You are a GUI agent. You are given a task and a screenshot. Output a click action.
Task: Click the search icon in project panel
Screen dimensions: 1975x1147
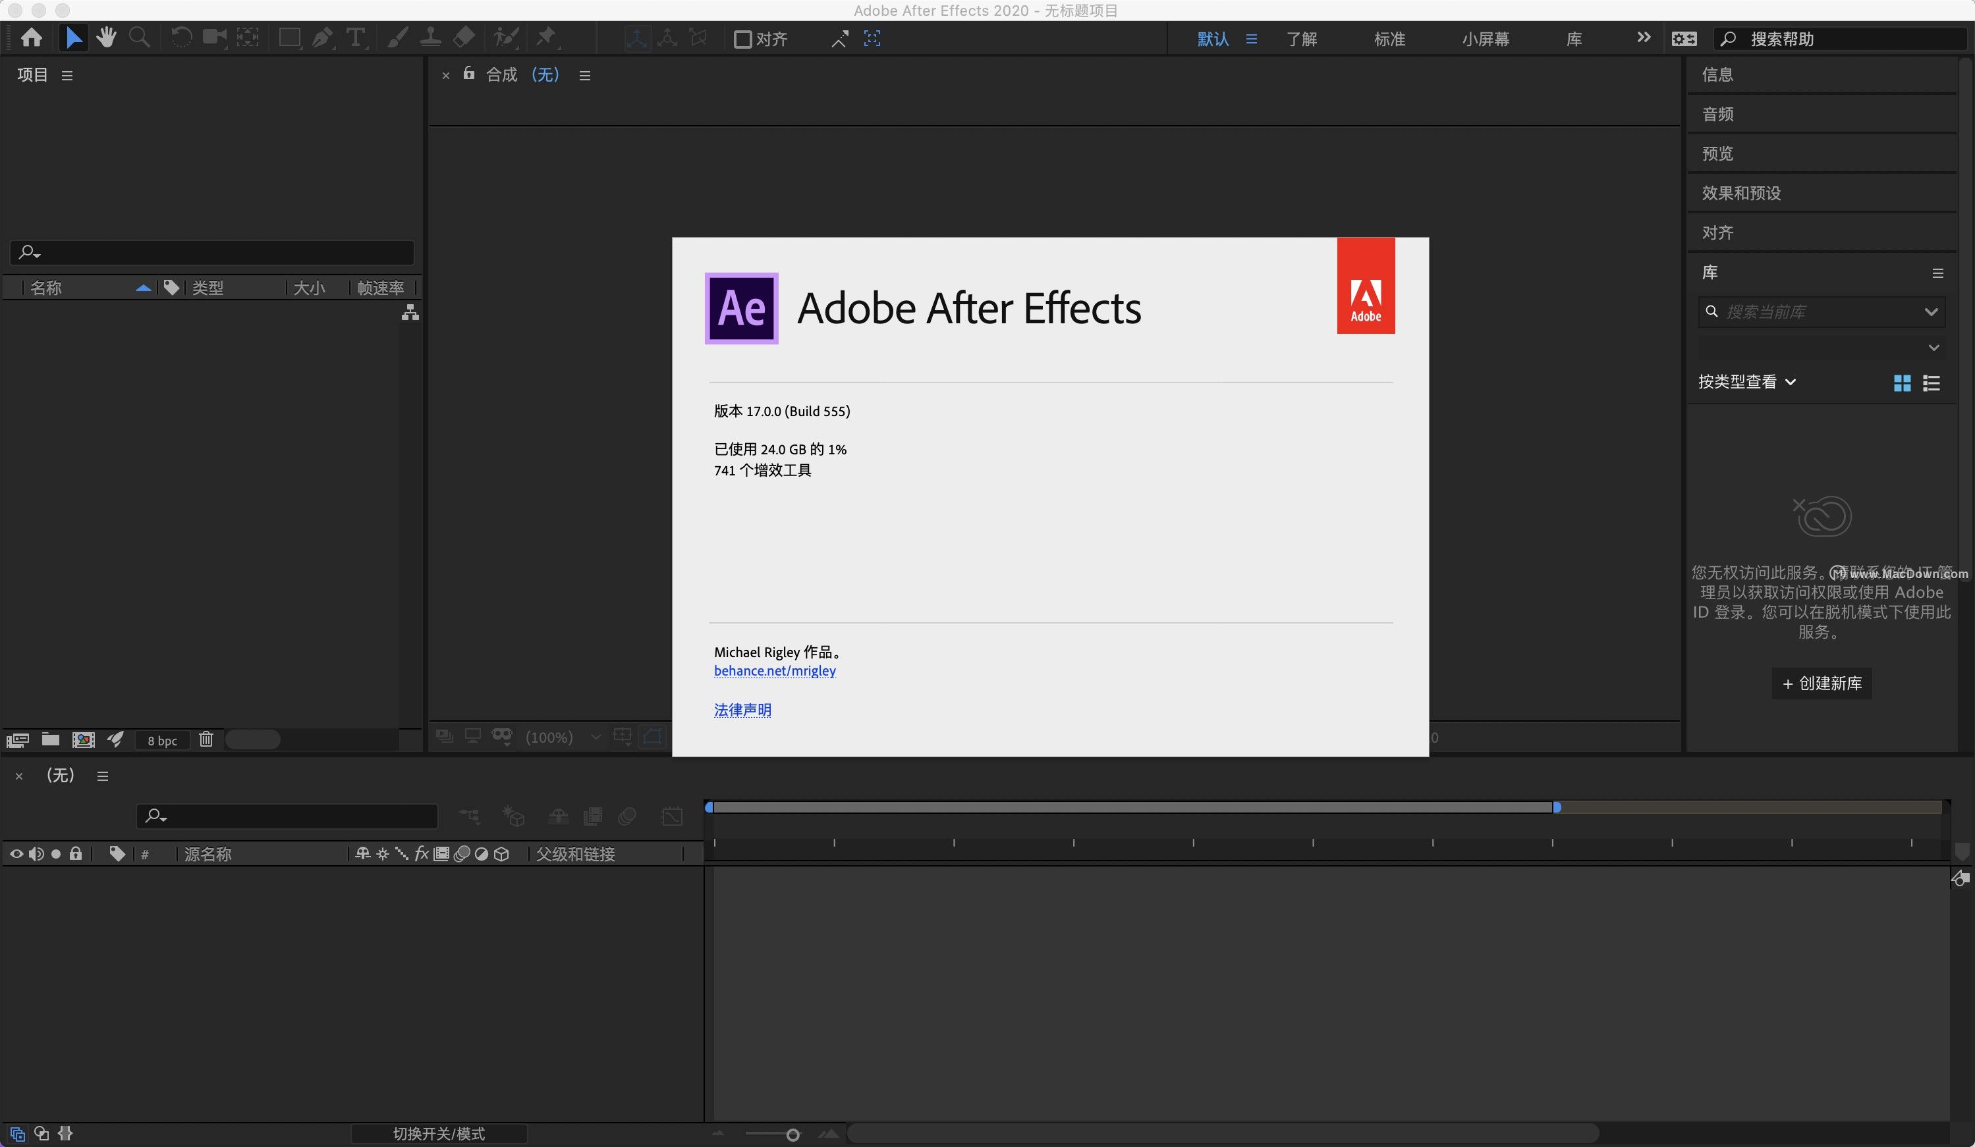tap(30, 253)
